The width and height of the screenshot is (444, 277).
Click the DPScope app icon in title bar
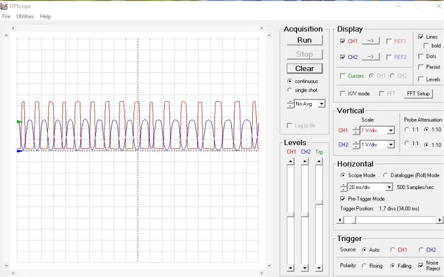(x=4, y=6)
